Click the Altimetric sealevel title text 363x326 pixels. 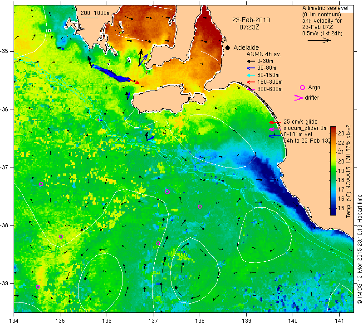coord(325,8)
